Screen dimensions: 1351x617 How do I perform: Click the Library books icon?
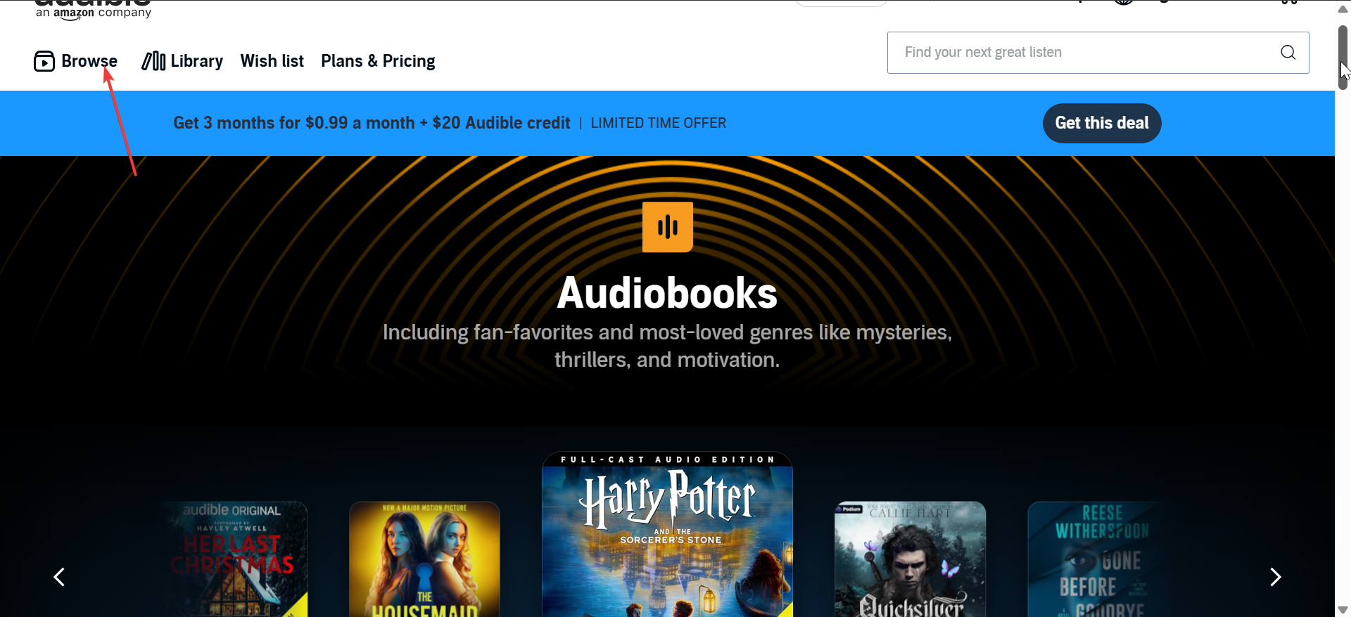(153, 61)
